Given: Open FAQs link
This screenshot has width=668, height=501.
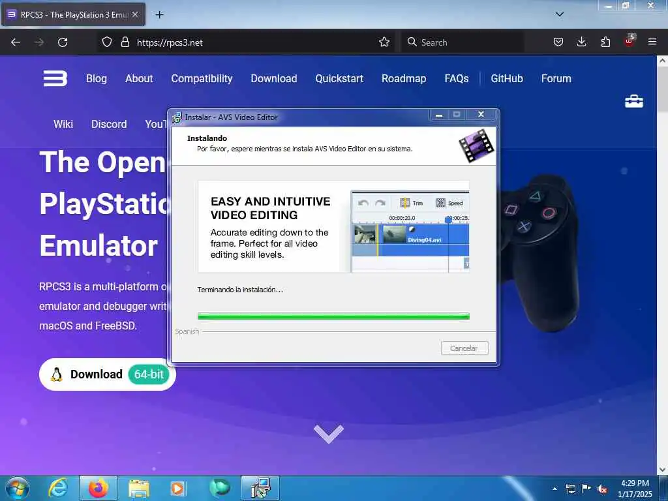Looking at the screenshot, I should point(457,78).
